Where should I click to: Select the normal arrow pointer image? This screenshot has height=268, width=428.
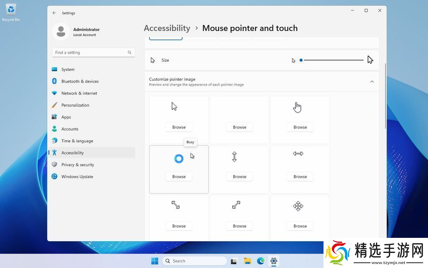tap(174, 106)
